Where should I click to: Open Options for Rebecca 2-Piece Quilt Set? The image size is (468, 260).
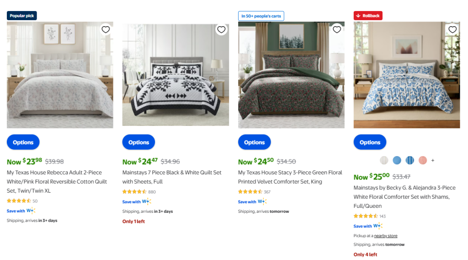(23, 142)
